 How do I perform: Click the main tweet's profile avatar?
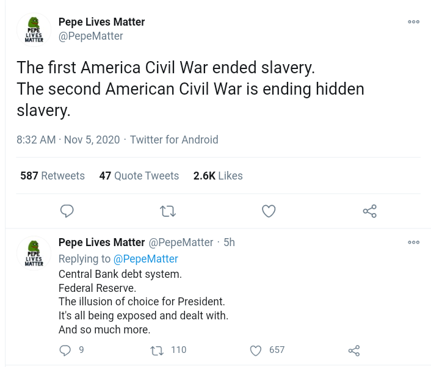tap(34, 29)
